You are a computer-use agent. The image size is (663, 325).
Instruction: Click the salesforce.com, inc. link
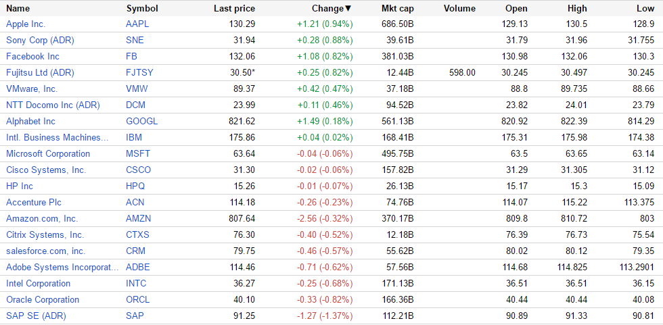point(45,251)
